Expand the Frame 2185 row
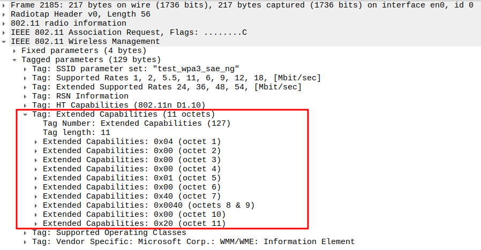Image resolution: width=481 pixels, height=250 pixels. tap(5, 5)
